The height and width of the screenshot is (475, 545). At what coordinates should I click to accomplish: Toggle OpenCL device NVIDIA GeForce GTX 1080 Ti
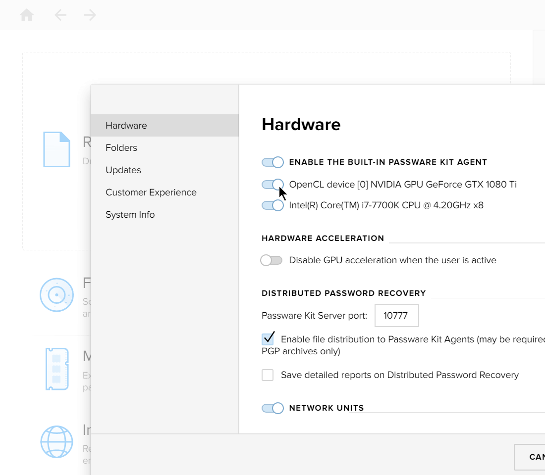coord(272,185)
